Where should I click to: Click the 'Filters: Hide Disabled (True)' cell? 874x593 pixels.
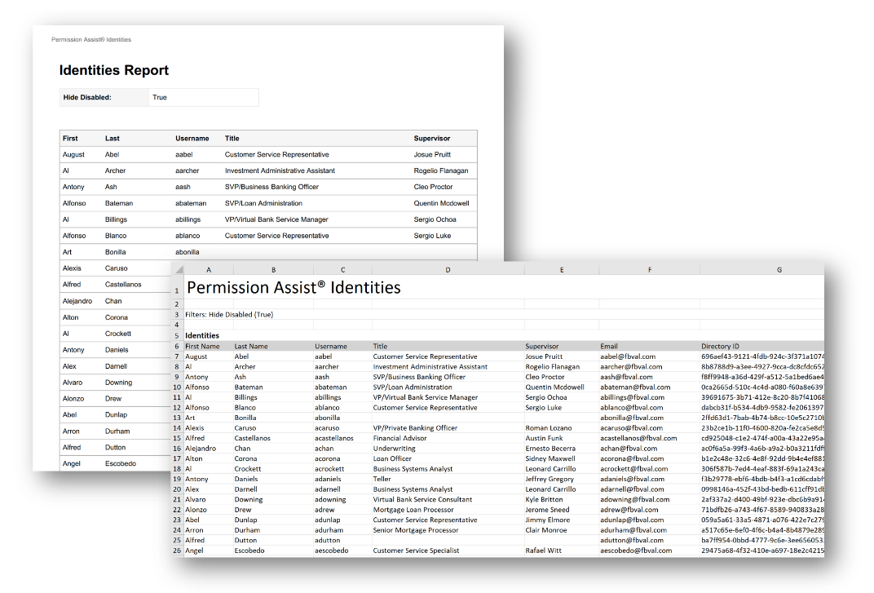click(229, 315)
